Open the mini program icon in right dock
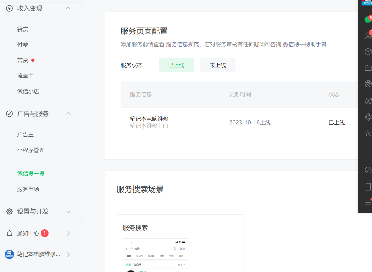This screenshot has width=372, height=272. pos(368,170)
